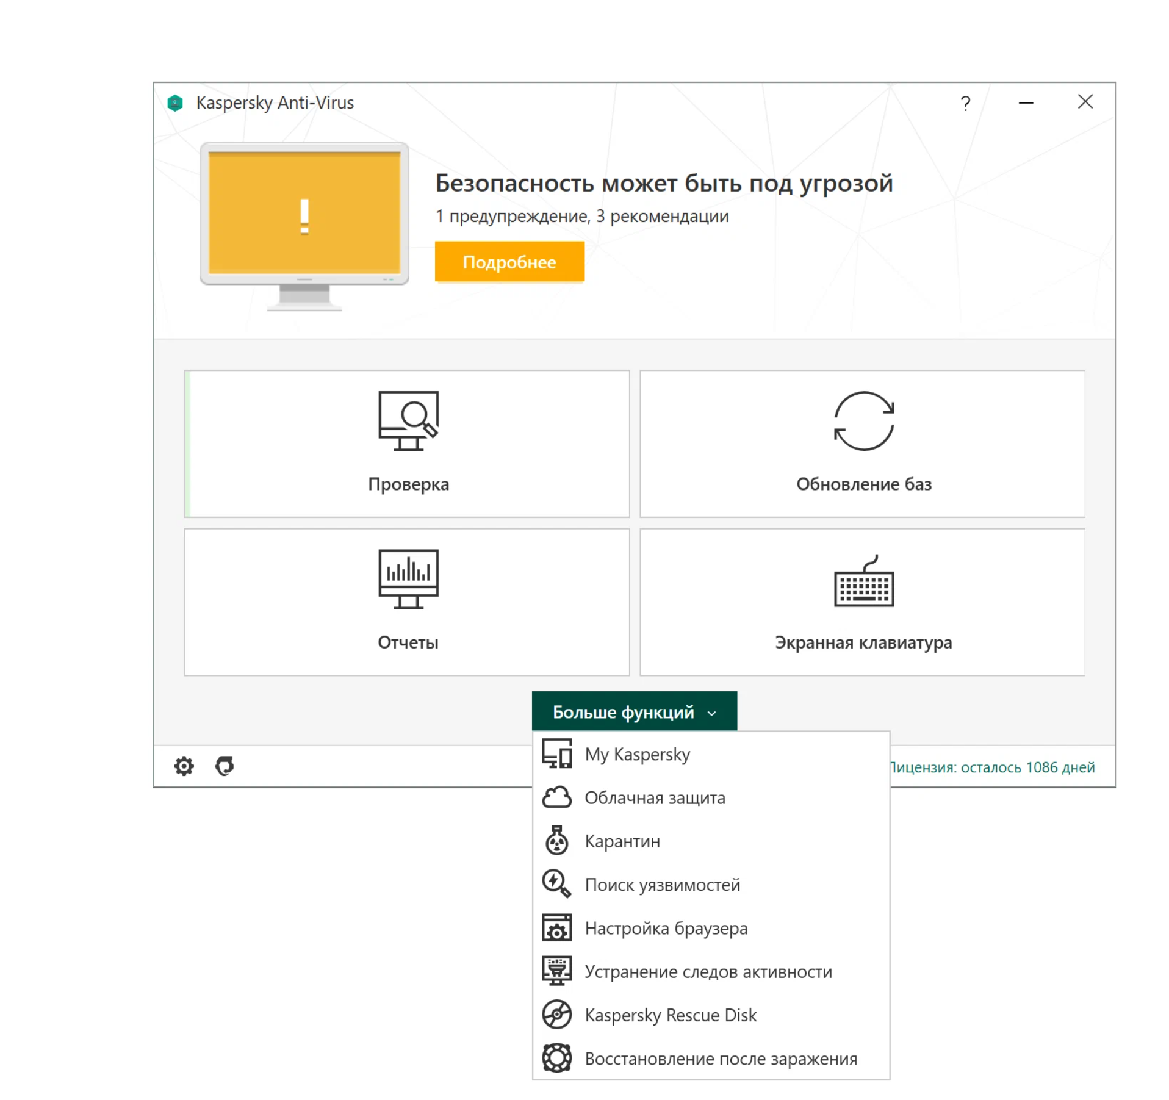Image resolution: width=1169 pixels, height=1100 pixels.
Task: Click the Rescue Disk disc icon
Action: 556,1014
